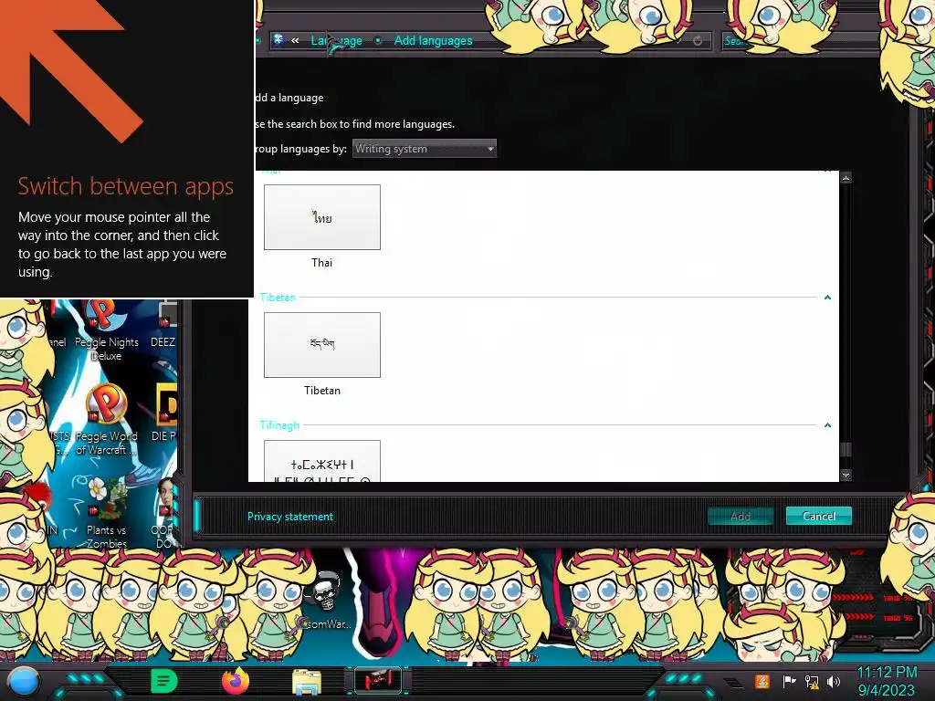
Task: Open Peggle Nights Deluxe desktop shortcut
Action: pyautogui.click(x=106, y=331)
